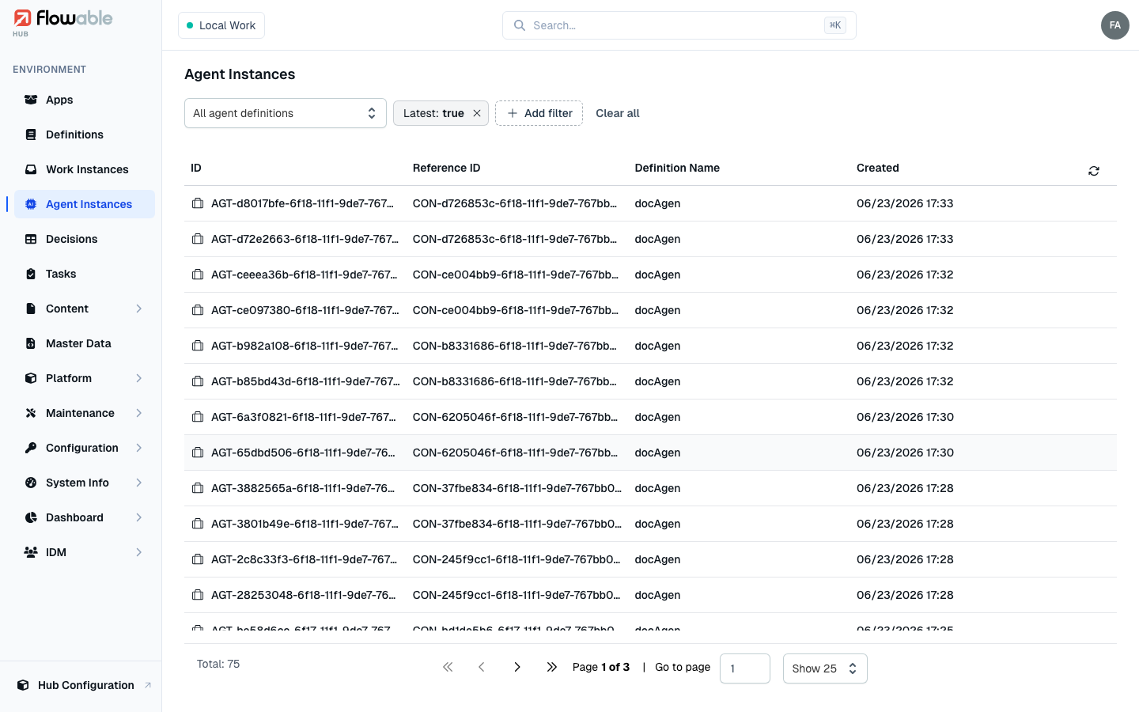This screenshot has width=1139, height=712.
Task: Click the IDM users icon
Action: (31, 552)
